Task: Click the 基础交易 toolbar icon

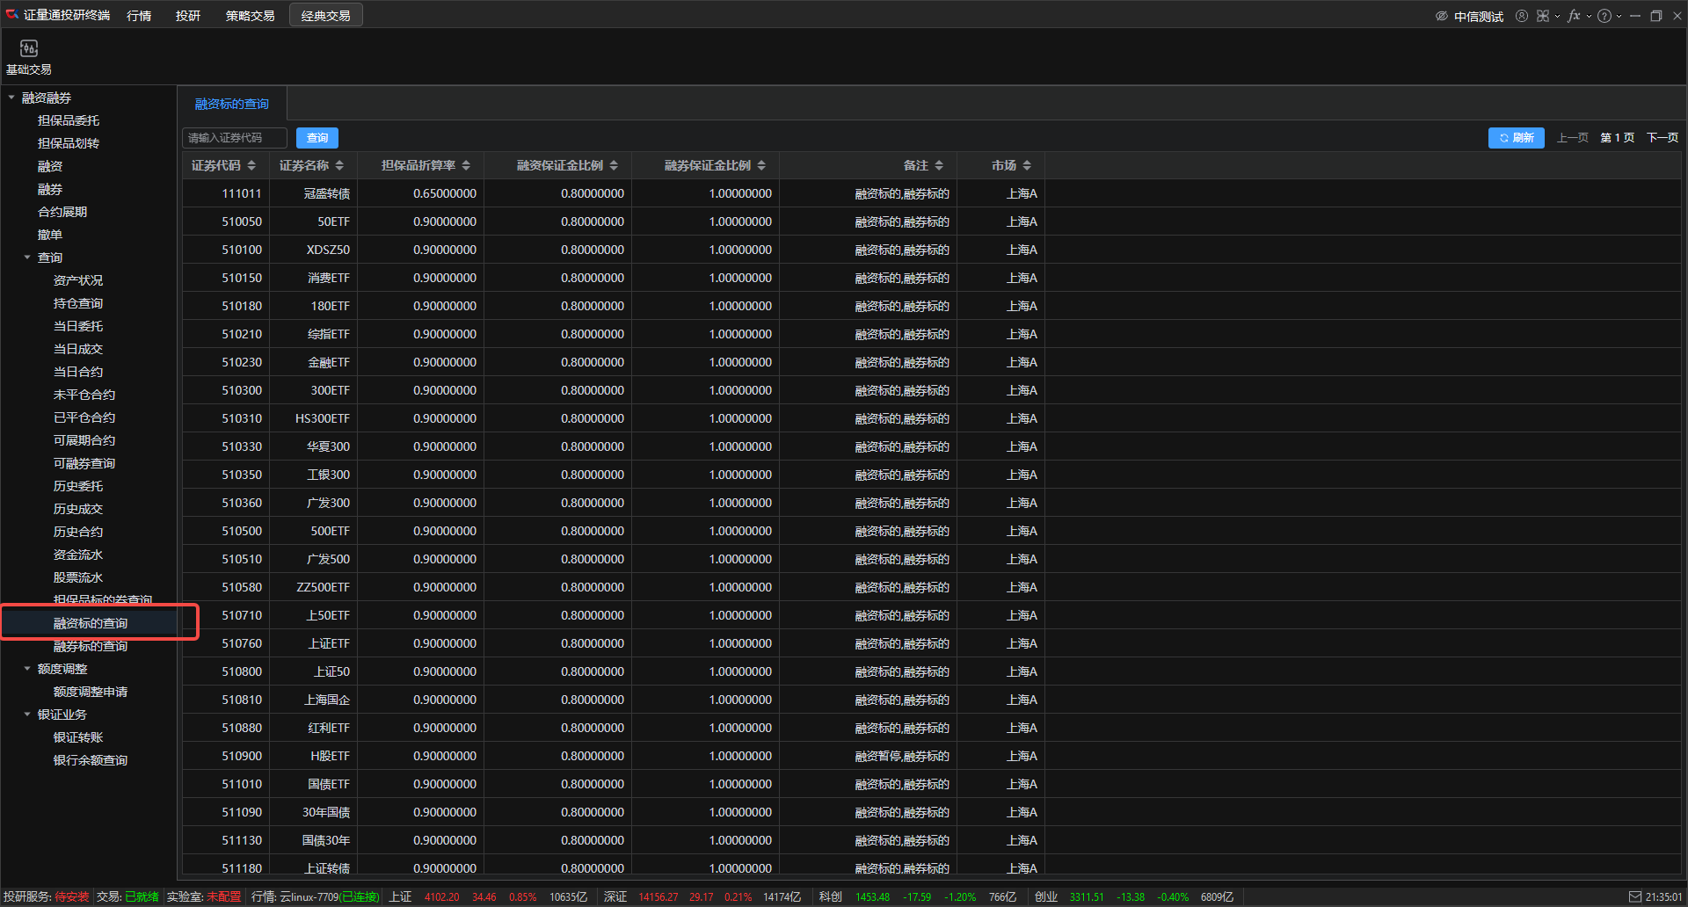Action: click(x=29, y=56)
